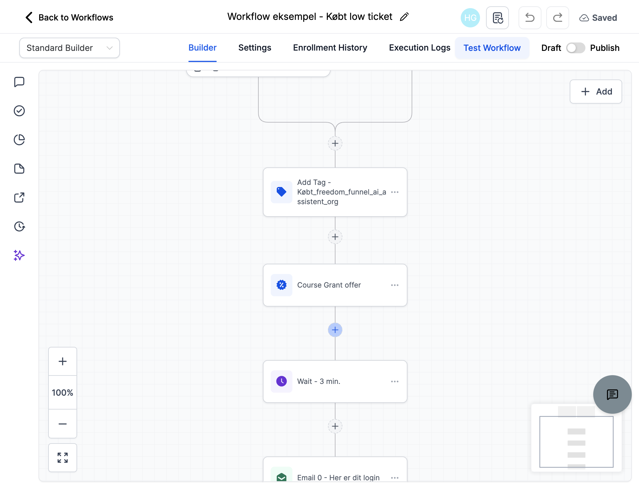Click the redo arrow button
Viewport: 639px width, 489px height.
[558, 18]
